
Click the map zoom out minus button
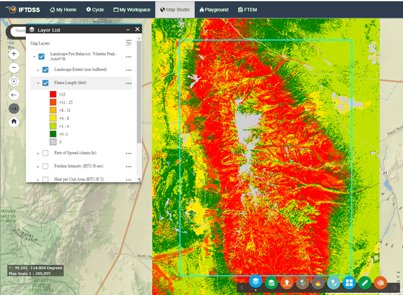pos(14,68)
